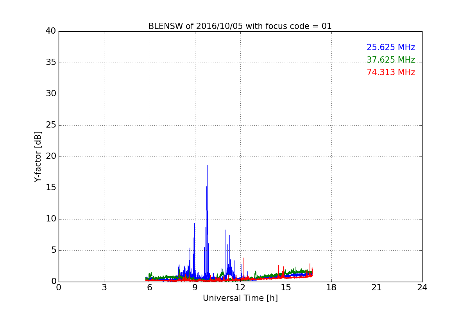Select the '37.625 MHz' green legend label
This screenshot has width=469, height=313.
point(391,60)
